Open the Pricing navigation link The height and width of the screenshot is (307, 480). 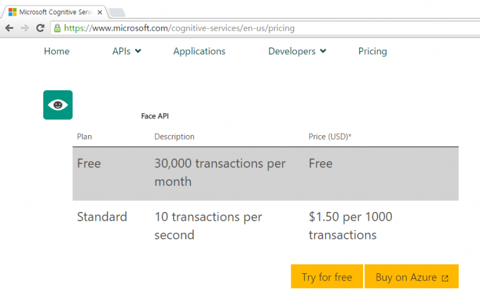point(372,51)
